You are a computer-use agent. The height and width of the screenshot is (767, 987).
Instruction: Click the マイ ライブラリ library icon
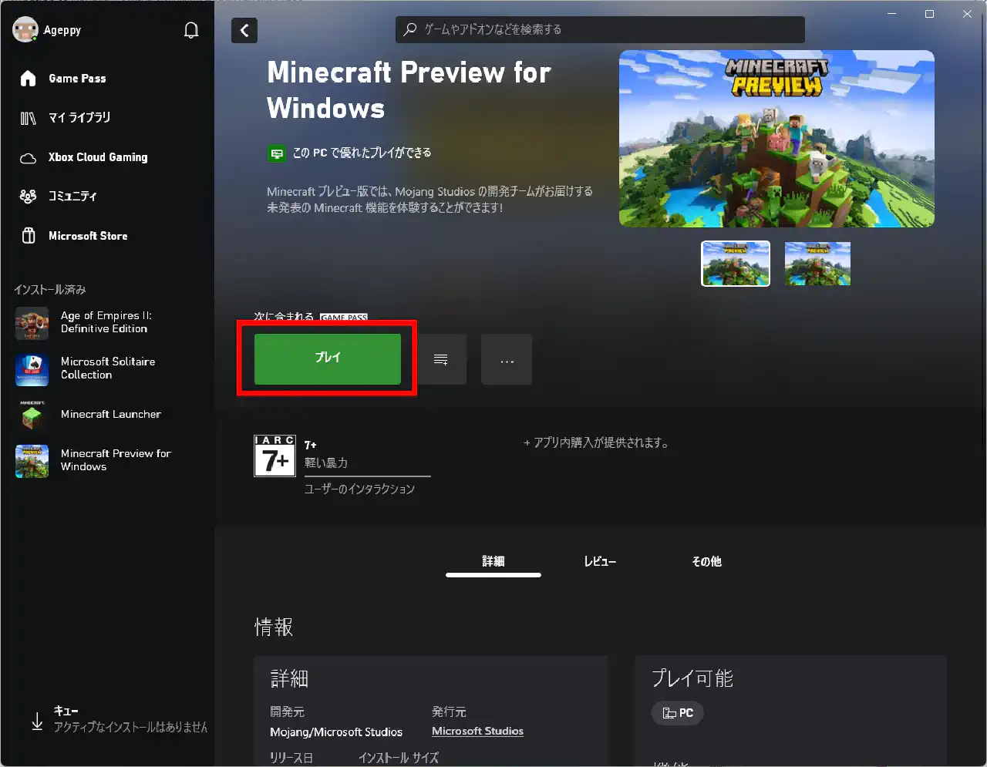[x=29, y=118]
